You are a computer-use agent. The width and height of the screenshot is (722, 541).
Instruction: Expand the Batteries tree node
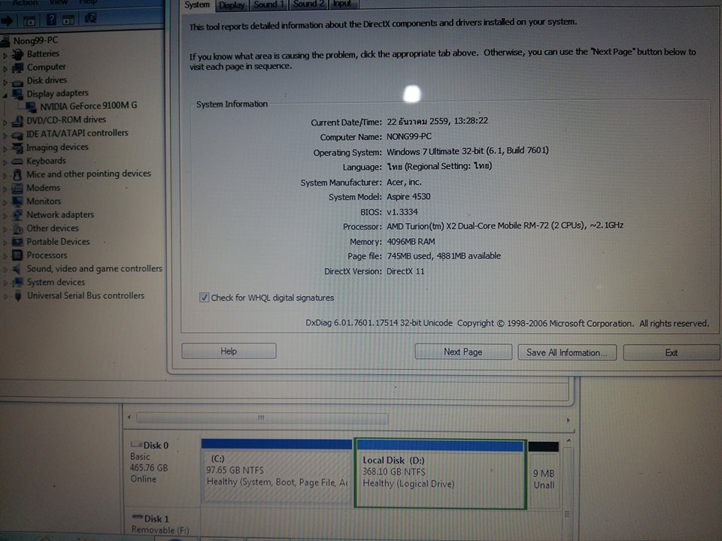tap(5, 55)
